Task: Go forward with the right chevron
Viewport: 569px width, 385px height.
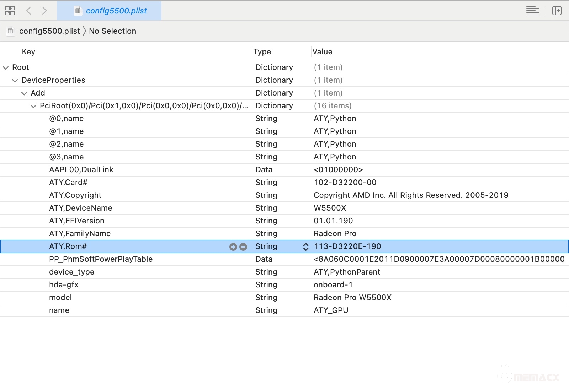Action: click(44, 11)
